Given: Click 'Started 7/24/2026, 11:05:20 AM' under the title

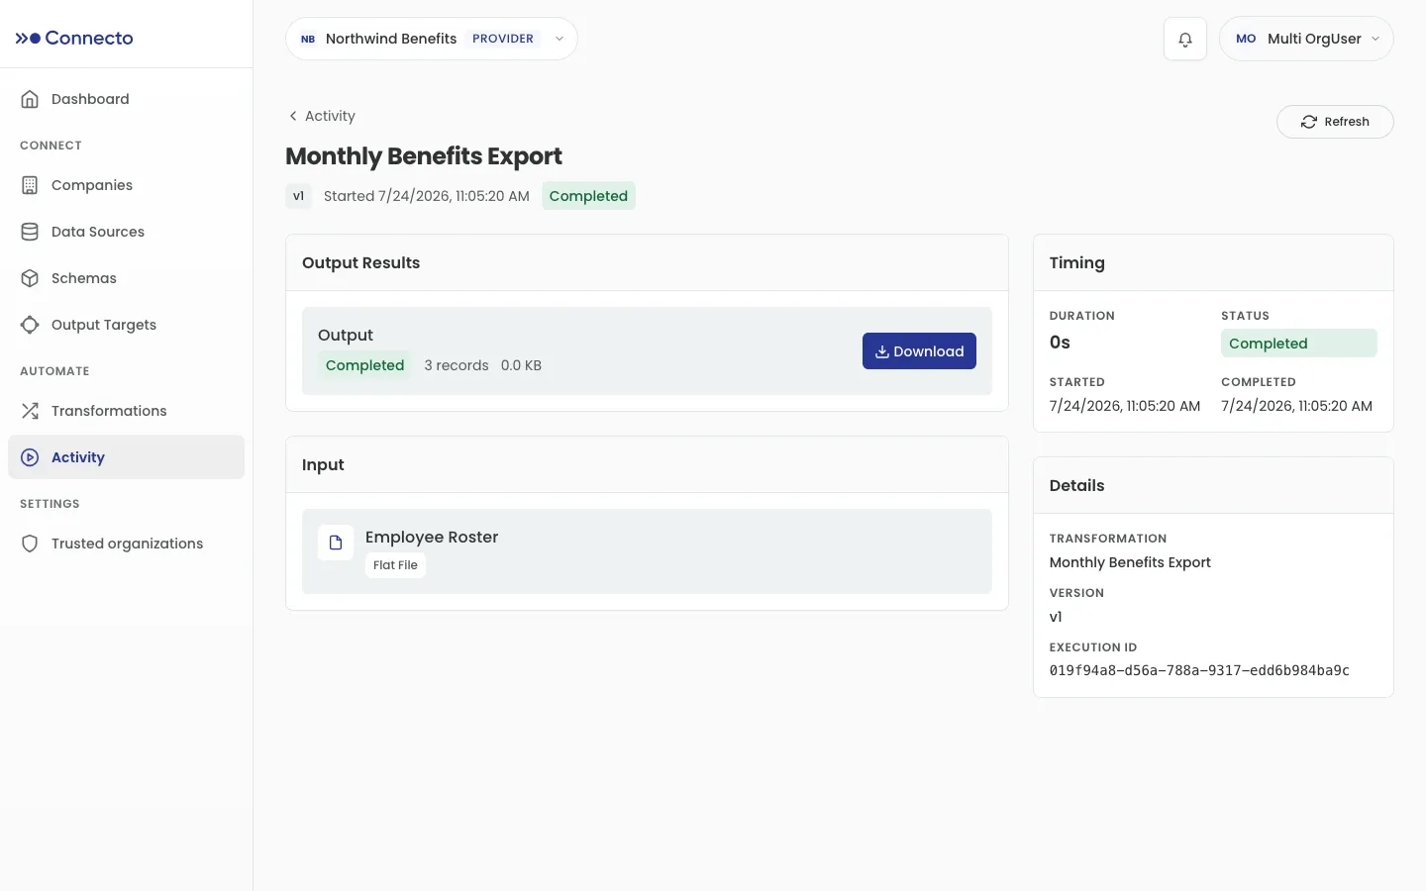Looking at the screenshot, I should click(427, 196).
